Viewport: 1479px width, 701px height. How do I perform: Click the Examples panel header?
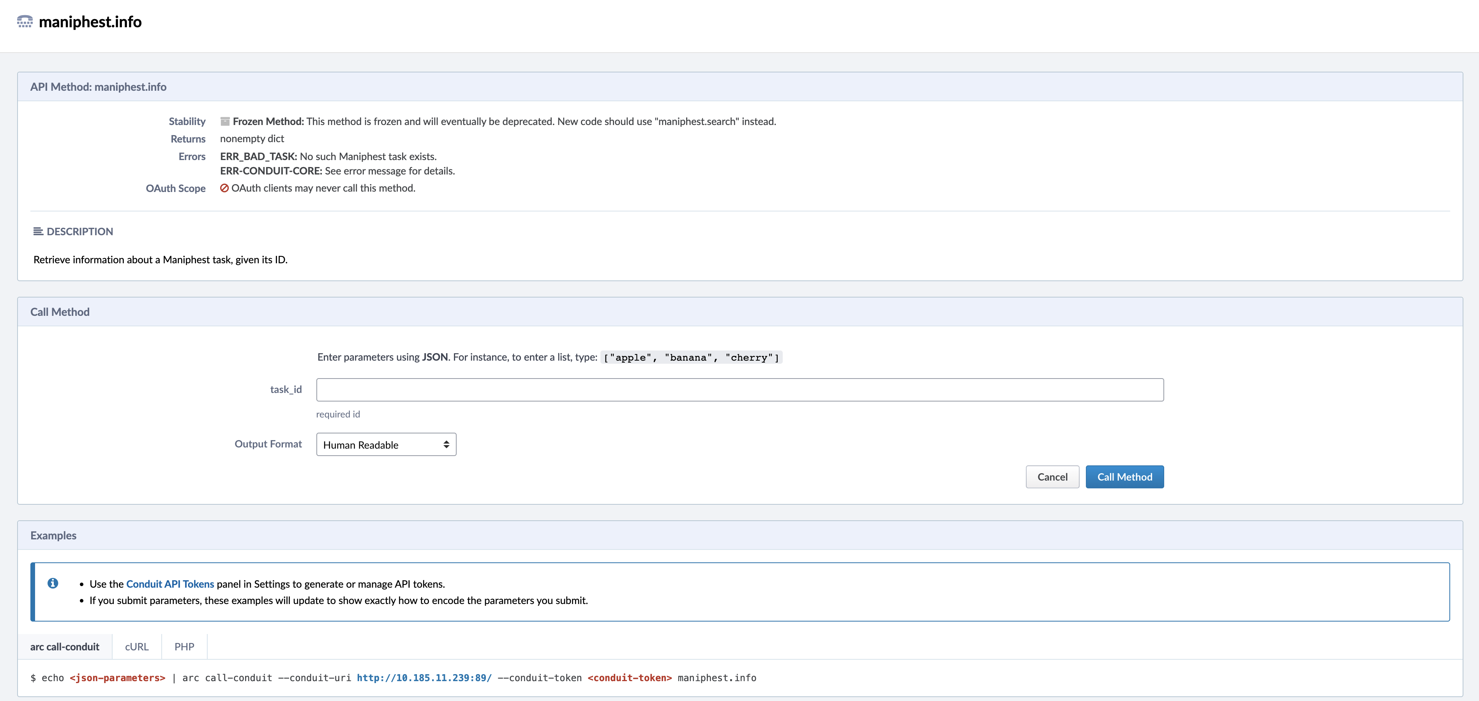[x=53, y=535]
